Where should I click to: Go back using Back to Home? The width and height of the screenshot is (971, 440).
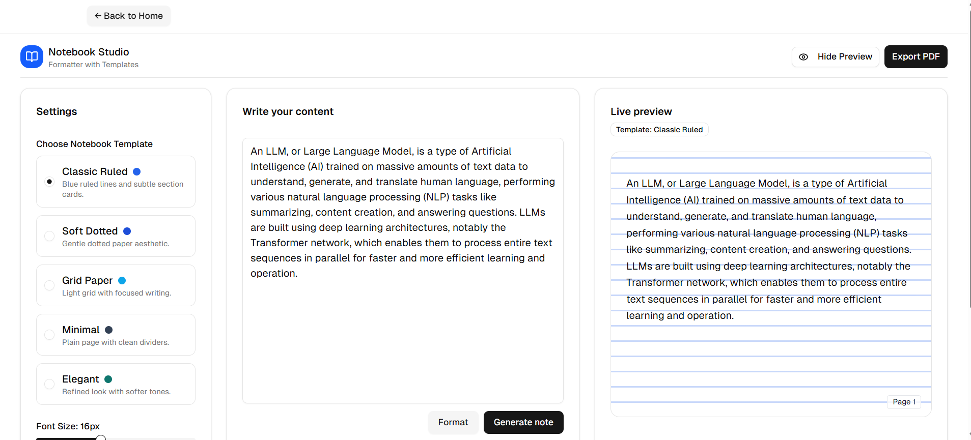coord(129,16)
